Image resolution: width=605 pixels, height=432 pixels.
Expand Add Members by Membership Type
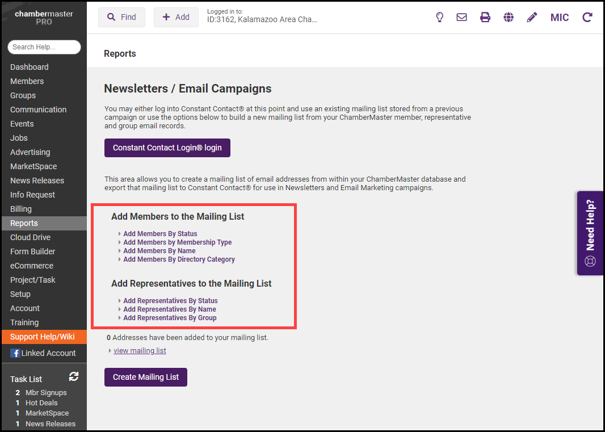coord(177,242)
